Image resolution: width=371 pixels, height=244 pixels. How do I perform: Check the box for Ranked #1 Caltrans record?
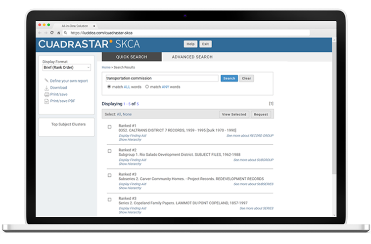(109, 127)
